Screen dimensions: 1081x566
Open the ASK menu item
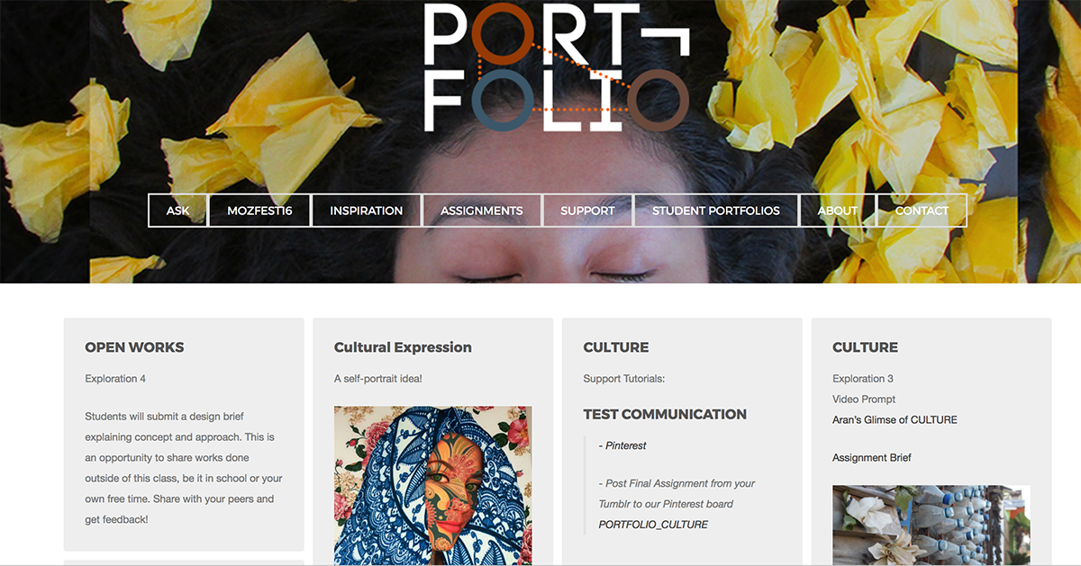[x=178, y=211]
